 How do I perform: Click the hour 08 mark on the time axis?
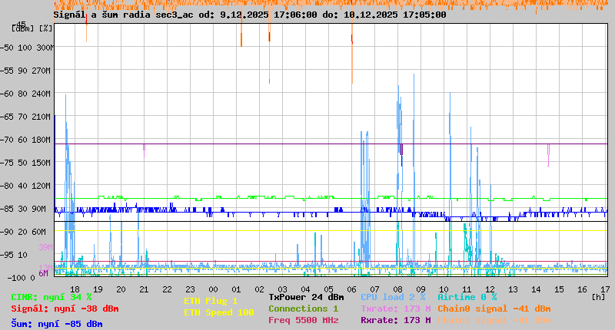tap(397, 289)
